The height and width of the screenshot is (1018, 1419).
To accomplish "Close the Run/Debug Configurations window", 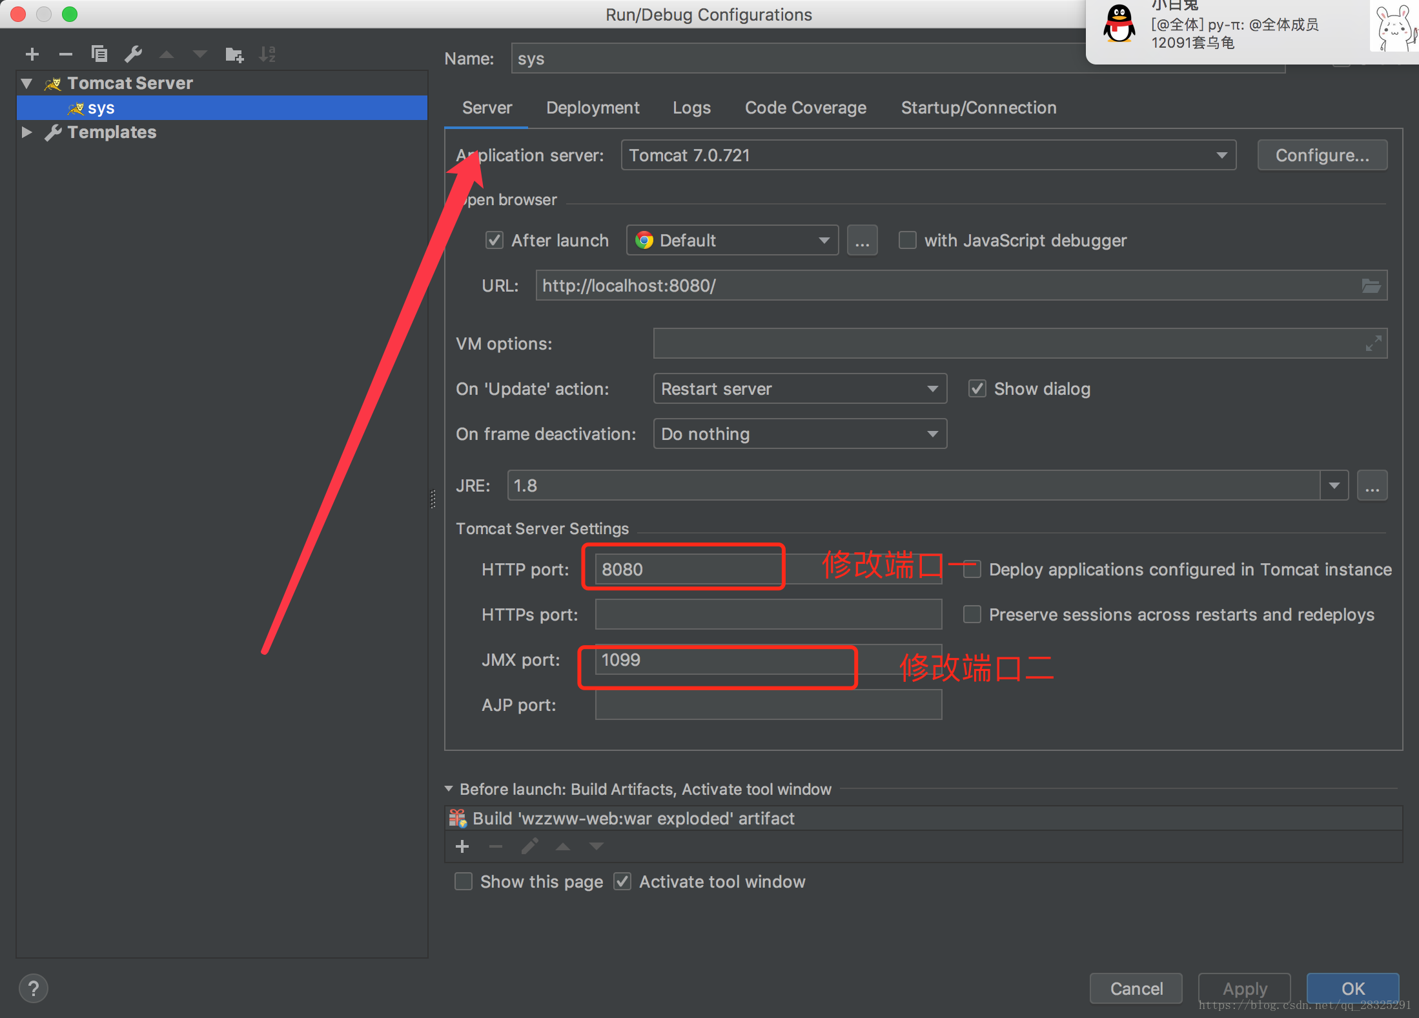I will (18, 14).
